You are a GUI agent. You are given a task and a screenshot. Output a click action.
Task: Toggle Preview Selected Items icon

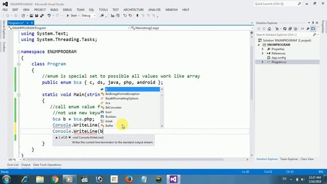coord(313,29)
